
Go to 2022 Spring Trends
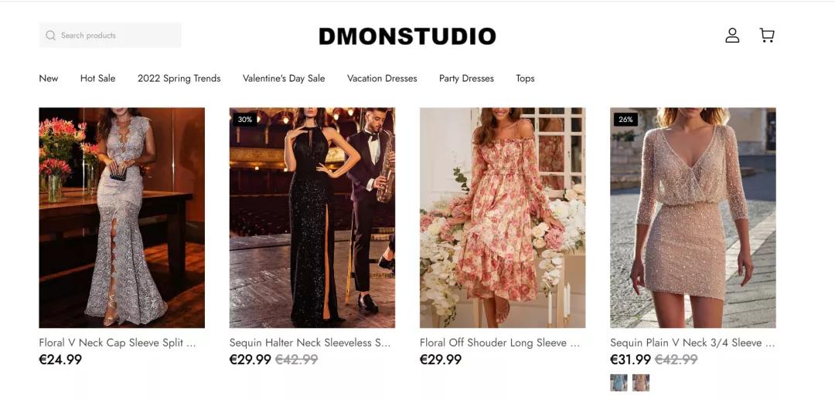pos(179,78)
